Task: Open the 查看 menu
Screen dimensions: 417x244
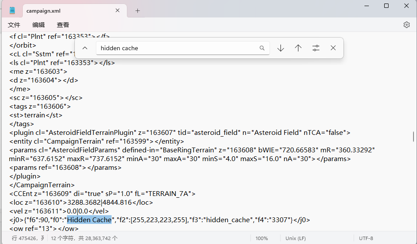Action: click(63, 25)
